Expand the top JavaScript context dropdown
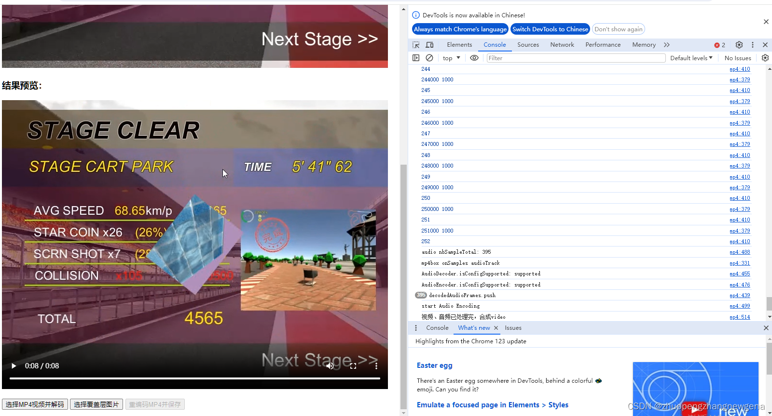 pyautogui.click(x=452, y=58)
